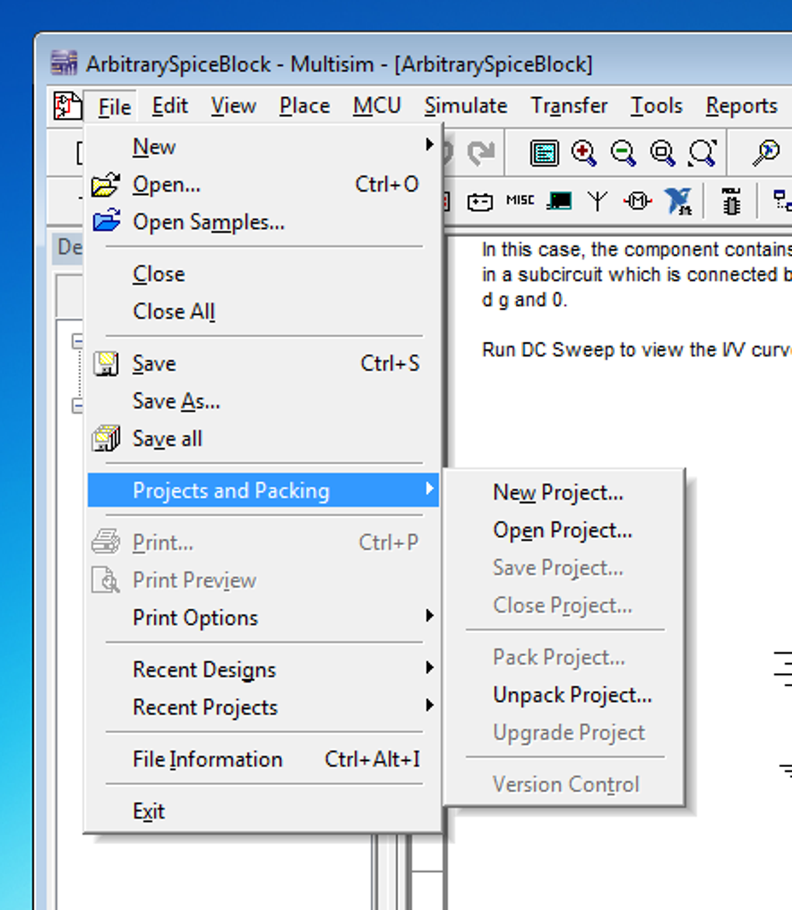Place an Electromechanical component (motor icon)
This screenshot has height=910, width=792.
(637, 201)
